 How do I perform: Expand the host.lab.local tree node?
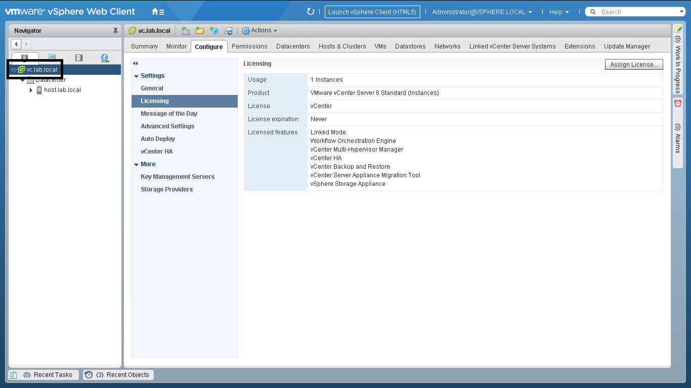(31, 90)
